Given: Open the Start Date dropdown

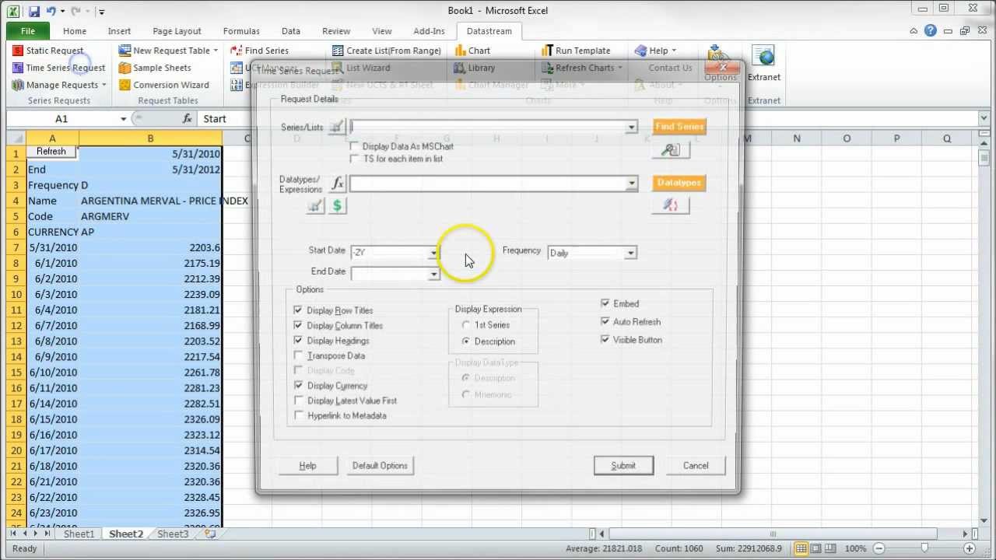Looking at the screenshot, I should click(x=433, y=253).
